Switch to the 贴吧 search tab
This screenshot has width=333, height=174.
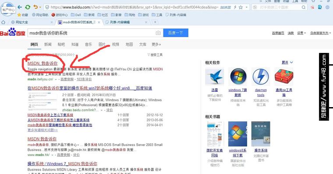(x=61, y=44)
